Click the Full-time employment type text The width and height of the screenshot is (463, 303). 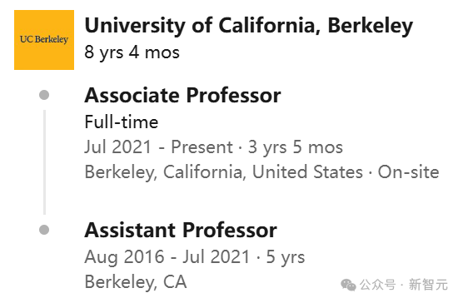[x=122, y=122]
